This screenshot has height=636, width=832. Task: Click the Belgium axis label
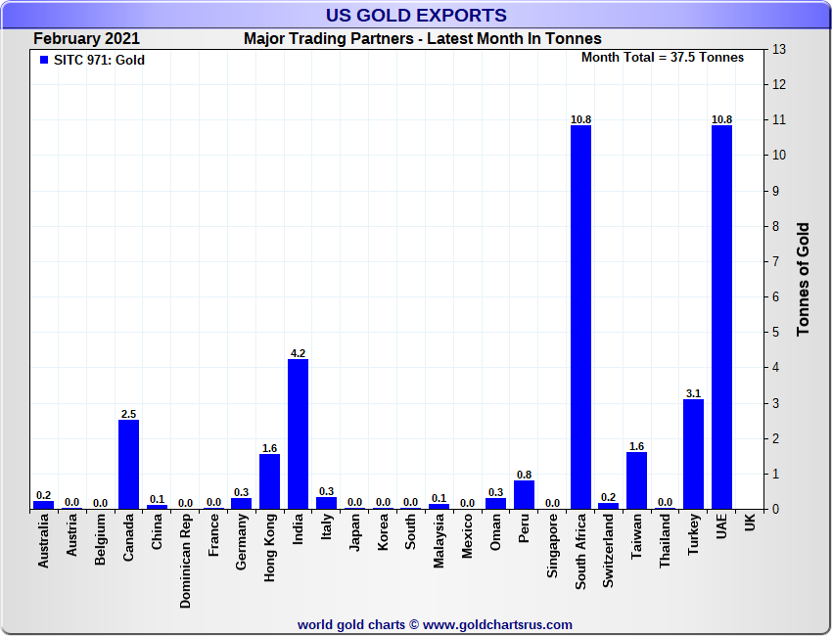pyautogui.click(x=100, y=539)
